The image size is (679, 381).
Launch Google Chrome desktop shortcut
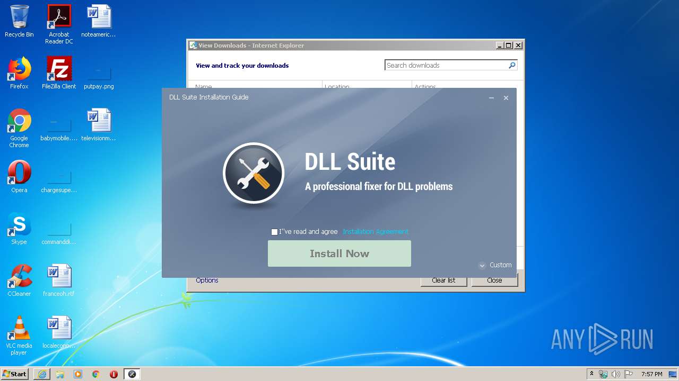point(19,128)
